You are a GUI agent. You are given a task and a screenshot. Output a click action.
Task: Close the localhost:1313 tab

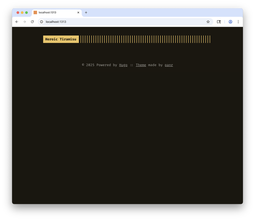click(78, 12)
